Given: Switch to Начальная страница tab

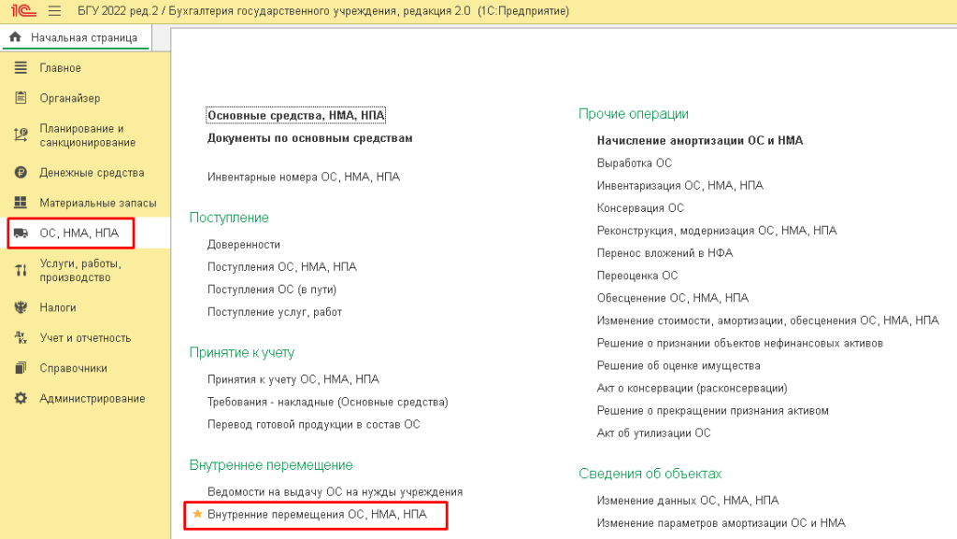Looking at the screenshot, I should pos(82,37).
